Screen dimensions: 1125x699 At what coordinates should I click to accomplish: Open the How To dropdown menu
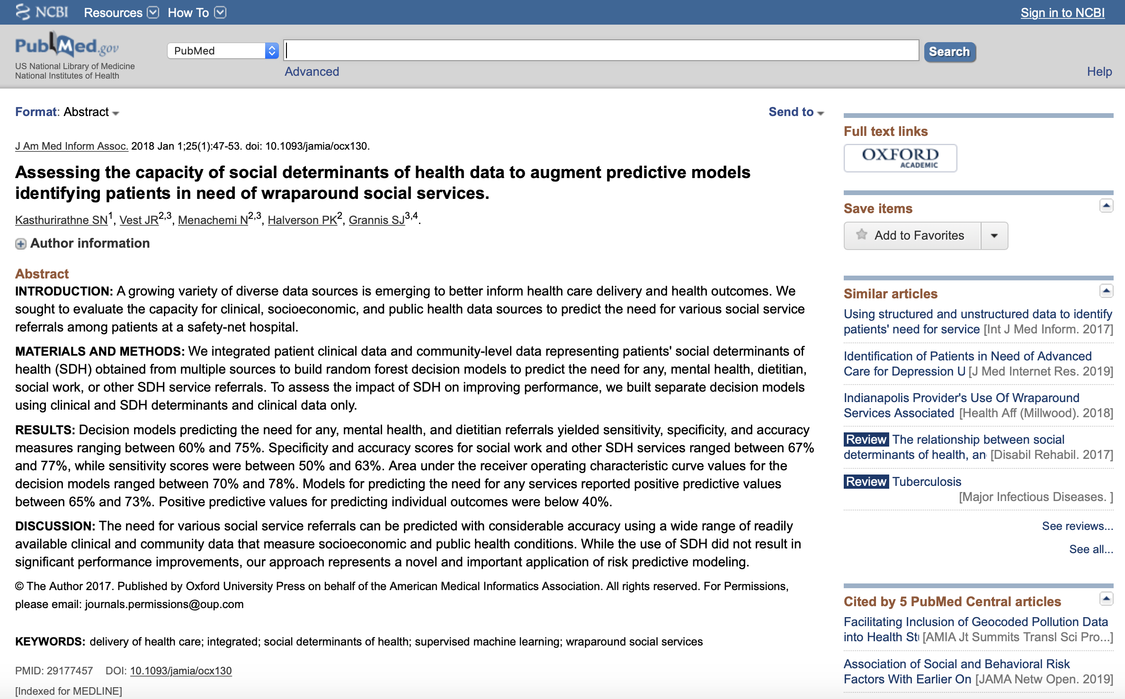(x=197, y=13)
